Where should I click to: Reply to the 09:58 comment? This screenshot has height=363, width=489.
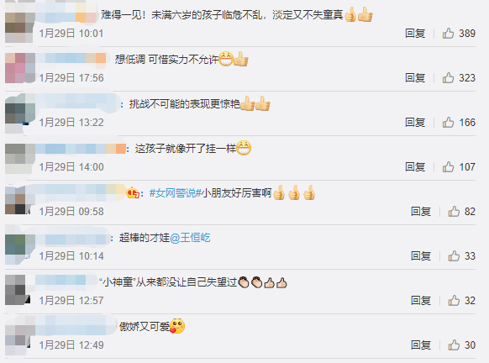pyautogui.click(x=421, y=212)
